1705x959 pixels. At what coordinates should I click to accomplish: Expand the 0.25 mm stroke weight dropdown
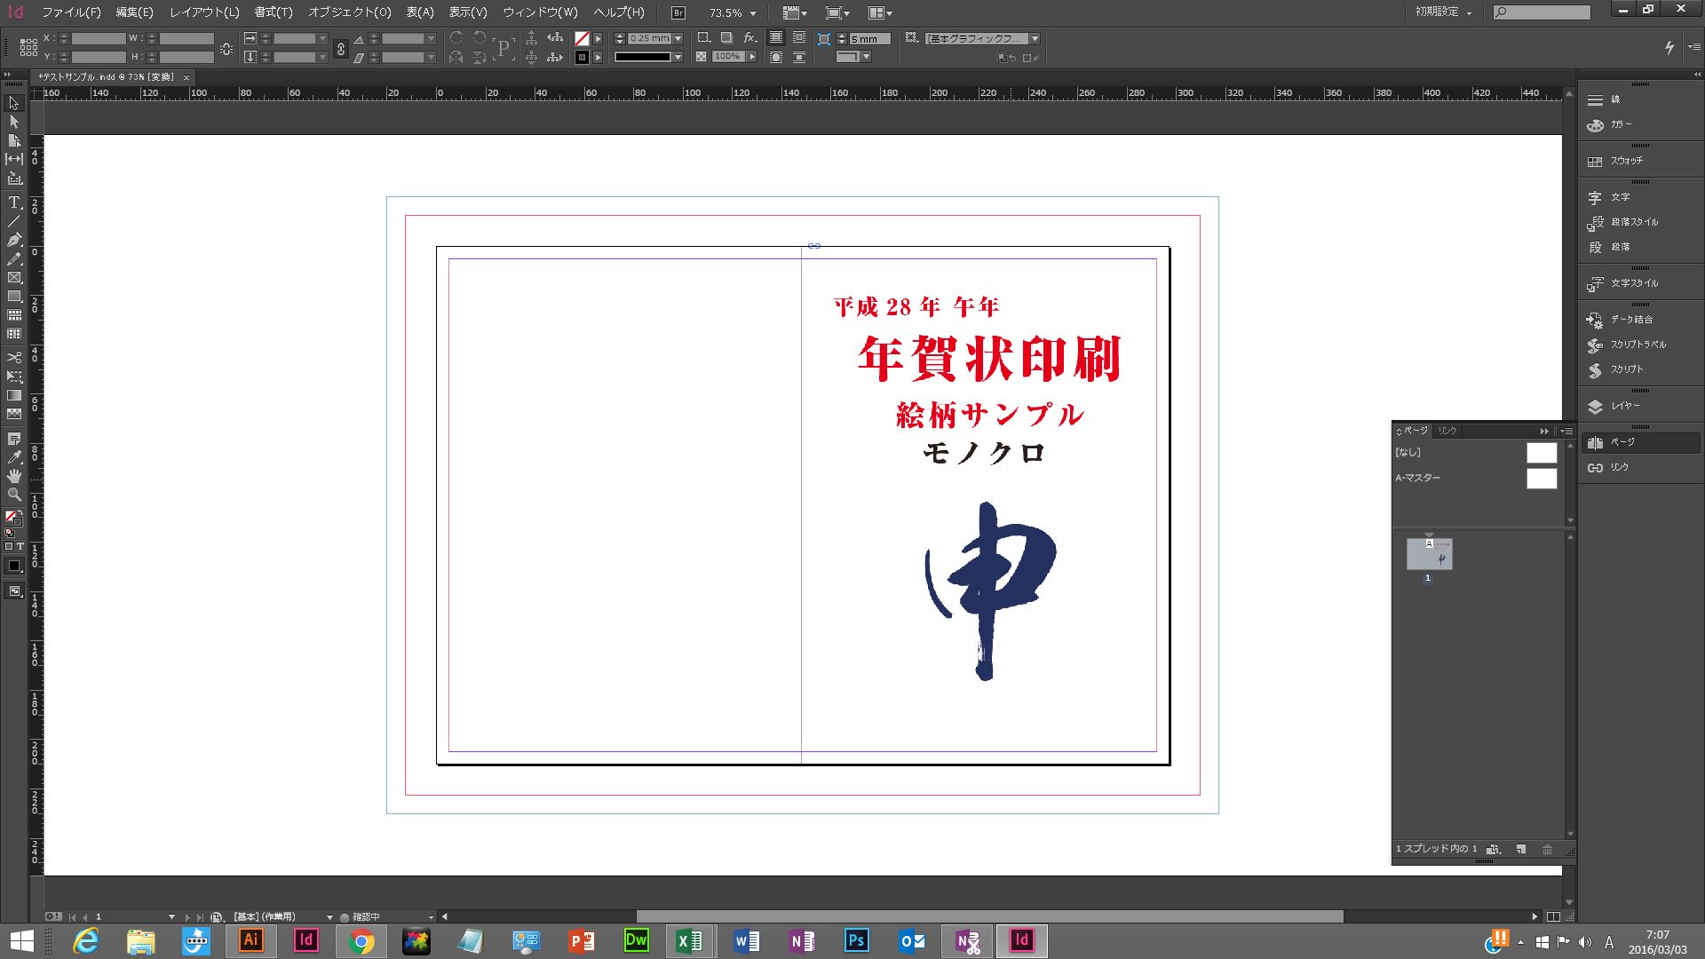pos(678,39)
